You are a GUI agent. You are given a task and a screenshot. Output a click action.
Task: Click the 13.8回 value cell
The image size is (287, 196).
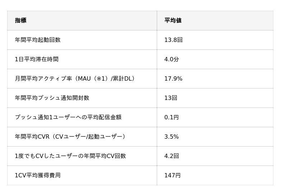pyautogui.click(x=173, y=40)
